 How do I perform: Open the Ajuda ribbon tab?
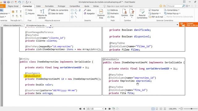[87, 6]
